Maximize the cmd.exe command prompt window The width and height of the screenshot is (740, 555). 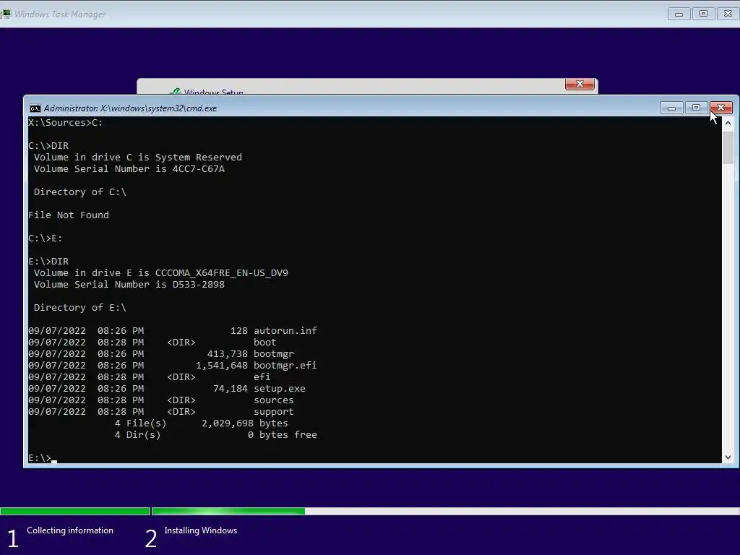(x=696, y=108)
